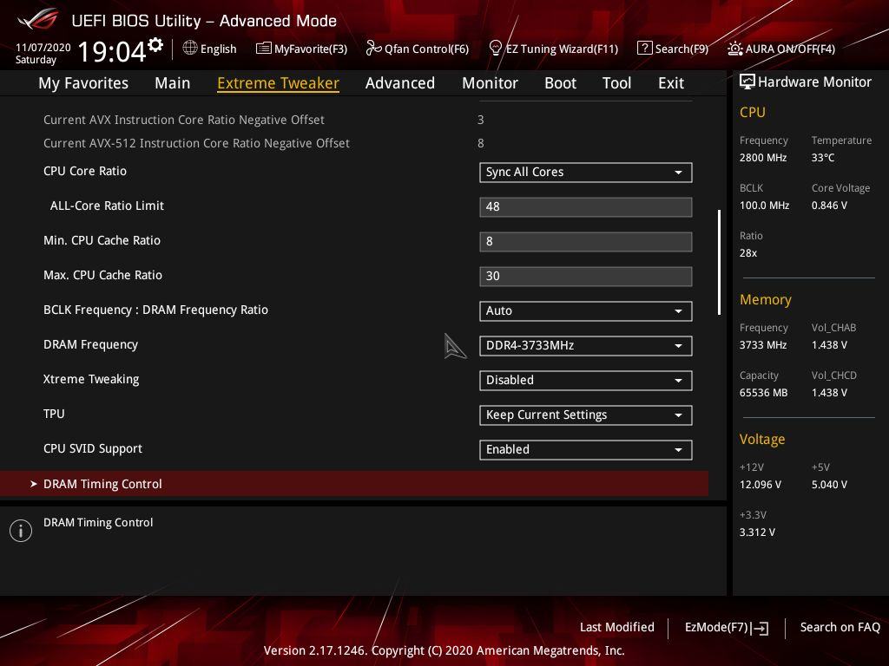Click the CPU Core Ratio label

85,171
